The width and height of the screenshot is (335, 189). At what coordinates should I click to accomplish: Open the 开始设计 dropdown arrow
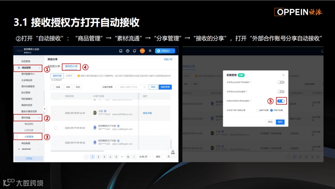tap(173, 51)
